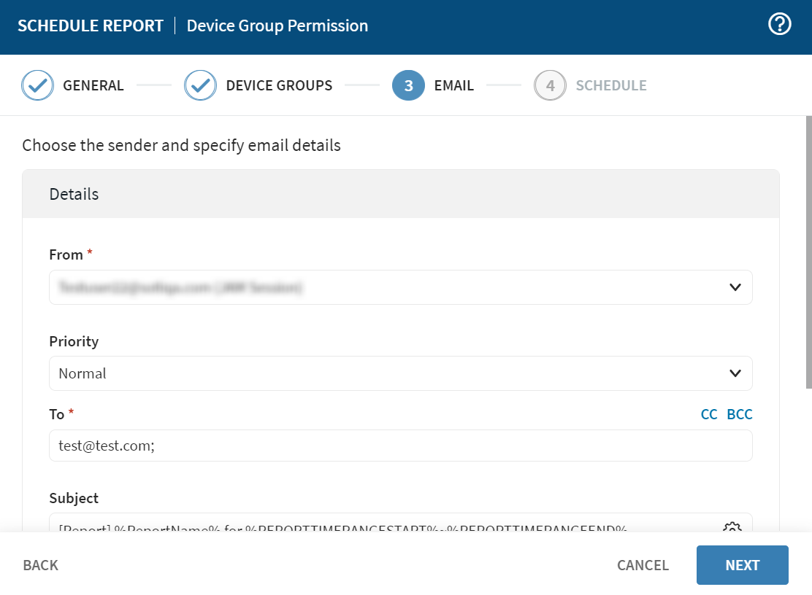Go to the GENERAL step label
Viewport: 812px width, 595px height.
tap(93, 85)
